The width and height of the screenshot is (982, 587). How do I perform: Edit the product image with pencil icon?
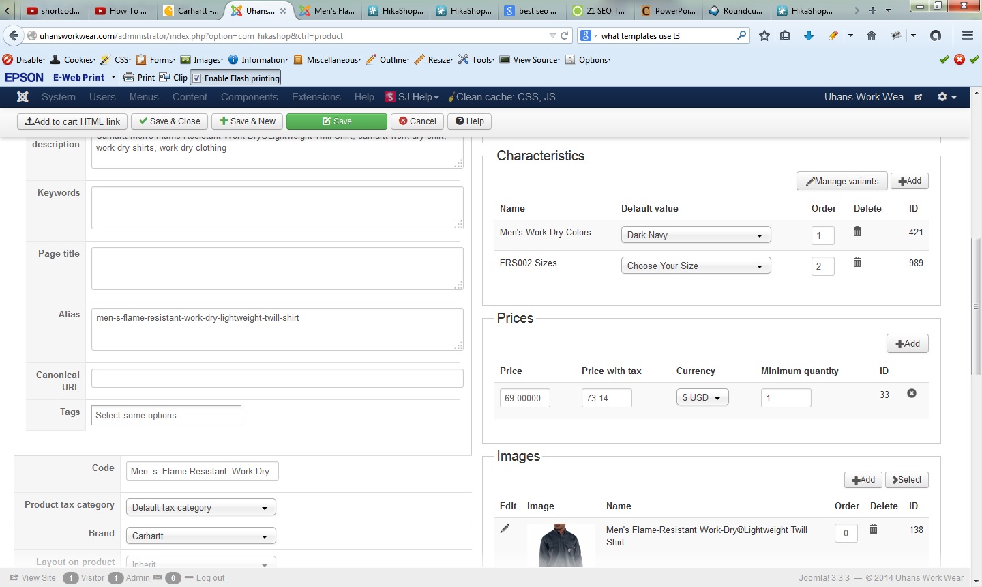coord(505,528)
